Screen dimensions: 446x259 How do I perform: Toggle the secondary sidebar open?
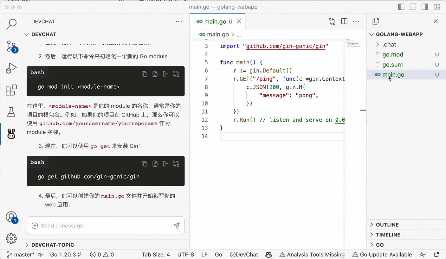coord(425,7)
